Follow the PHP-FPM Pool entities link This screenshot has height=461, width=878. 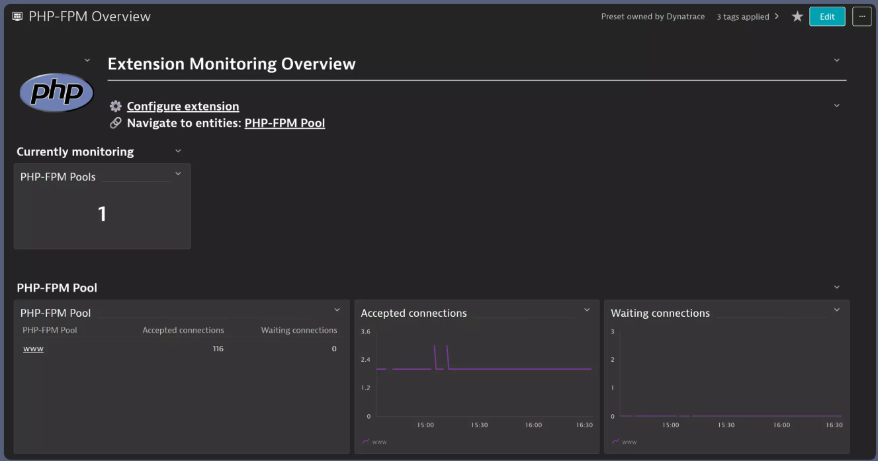tap(285, 123)
